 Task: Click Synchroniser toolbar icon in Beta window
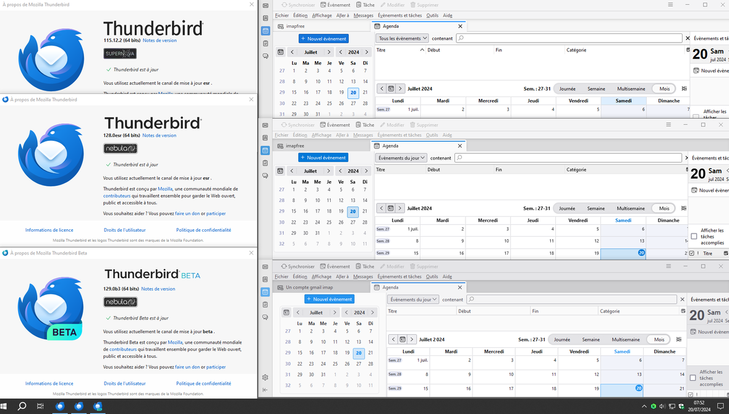[x=297, y=266]
